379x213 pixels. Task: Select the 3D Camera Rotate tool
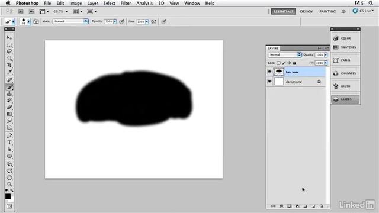point(9,171)
